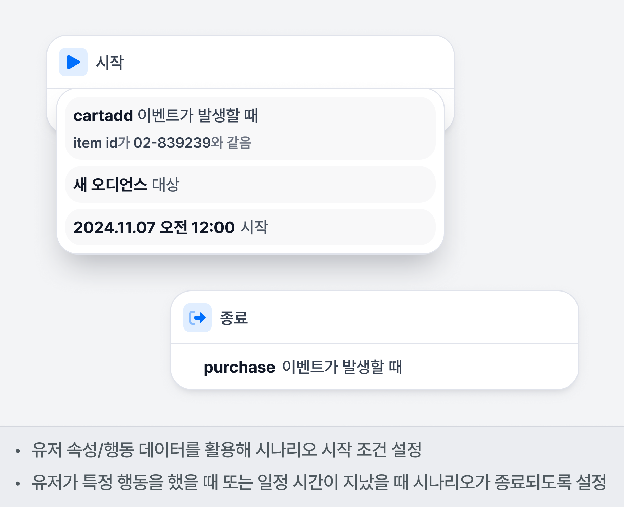Viewport: 624px width, 507px height.
Task: Open the 새 오디언스 대상 setting row
Action: point(250,185)
